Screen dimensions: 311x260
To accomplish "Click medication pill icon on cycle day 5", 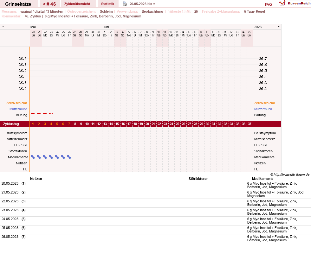I will pyautogui.click(x=57, y=157).
